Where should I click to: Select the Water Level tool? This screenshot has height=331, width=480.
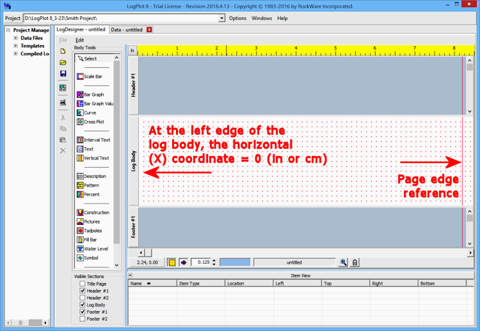(x=95, y=248)
